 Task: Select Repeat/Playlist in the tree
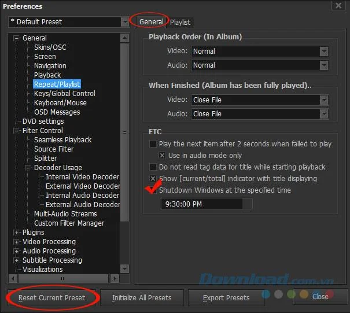tap(57, 84)
